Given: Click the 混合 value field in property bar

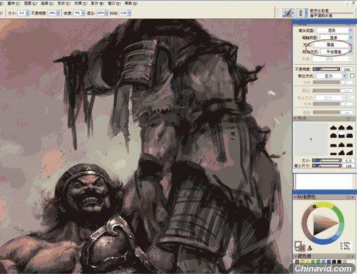Looking at the screenshot, I should pyautogui.click(x=100, y=13).
